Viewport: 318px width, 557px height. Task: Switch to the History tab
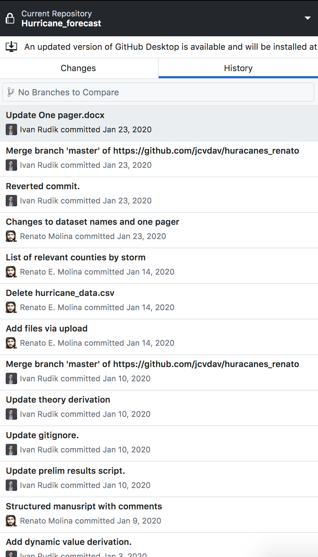[238, 68]
